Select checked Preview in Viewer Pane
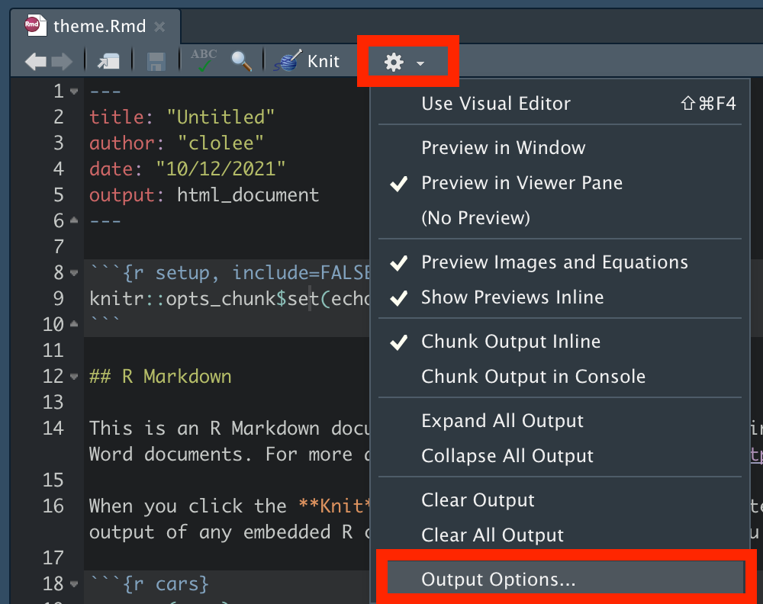 (559, 183)
